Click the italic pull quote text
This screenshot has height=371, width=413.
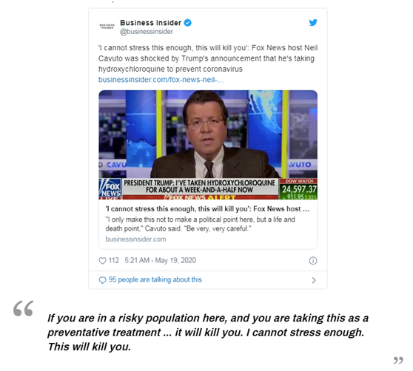coord(208,333)
